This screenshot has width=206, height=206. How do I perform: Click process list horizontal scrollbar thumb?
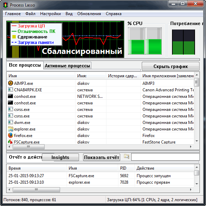tap(28, 147)
